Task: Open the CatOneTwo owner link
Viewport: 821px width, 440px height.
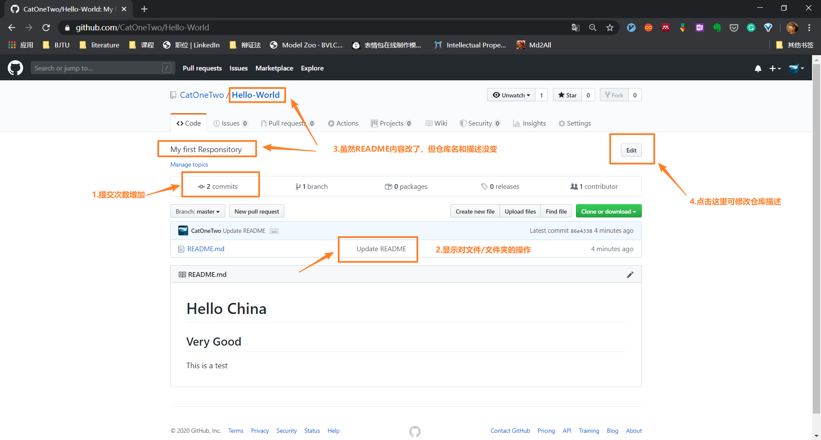Action: pos(202,95)
